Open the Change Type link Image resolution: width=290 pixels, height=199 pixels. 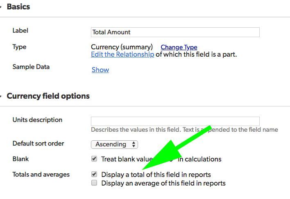[179, 47]
